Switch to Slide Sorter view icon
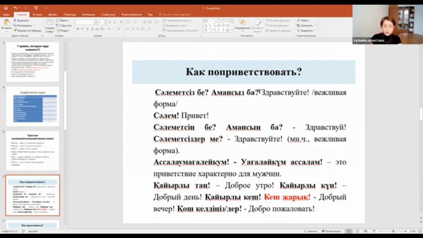The height and width of the screenshot is (238, 423). (x=357, y=231)
